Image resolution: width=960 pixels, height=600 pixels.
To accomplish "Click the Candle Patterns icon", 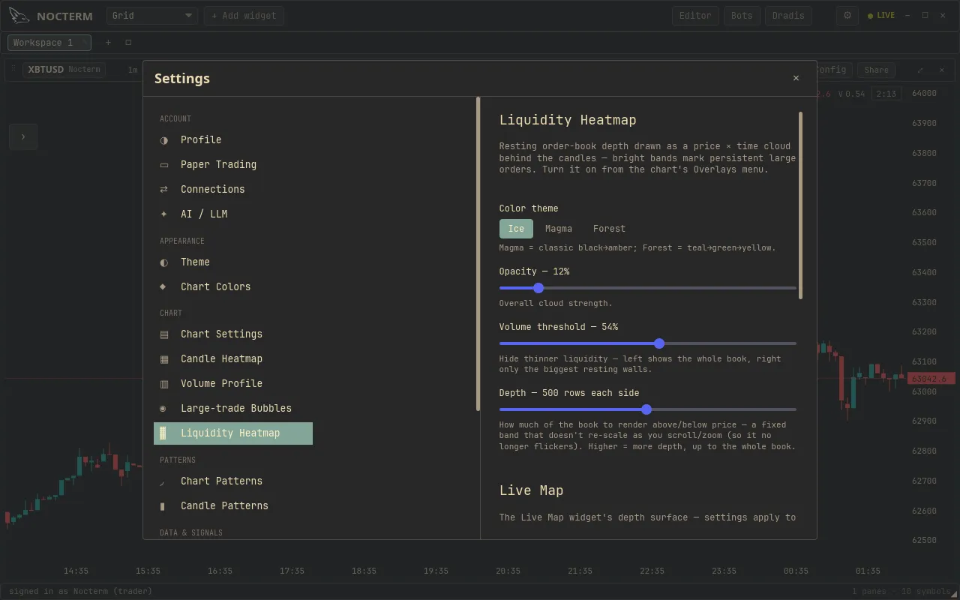I will [163, 506].
